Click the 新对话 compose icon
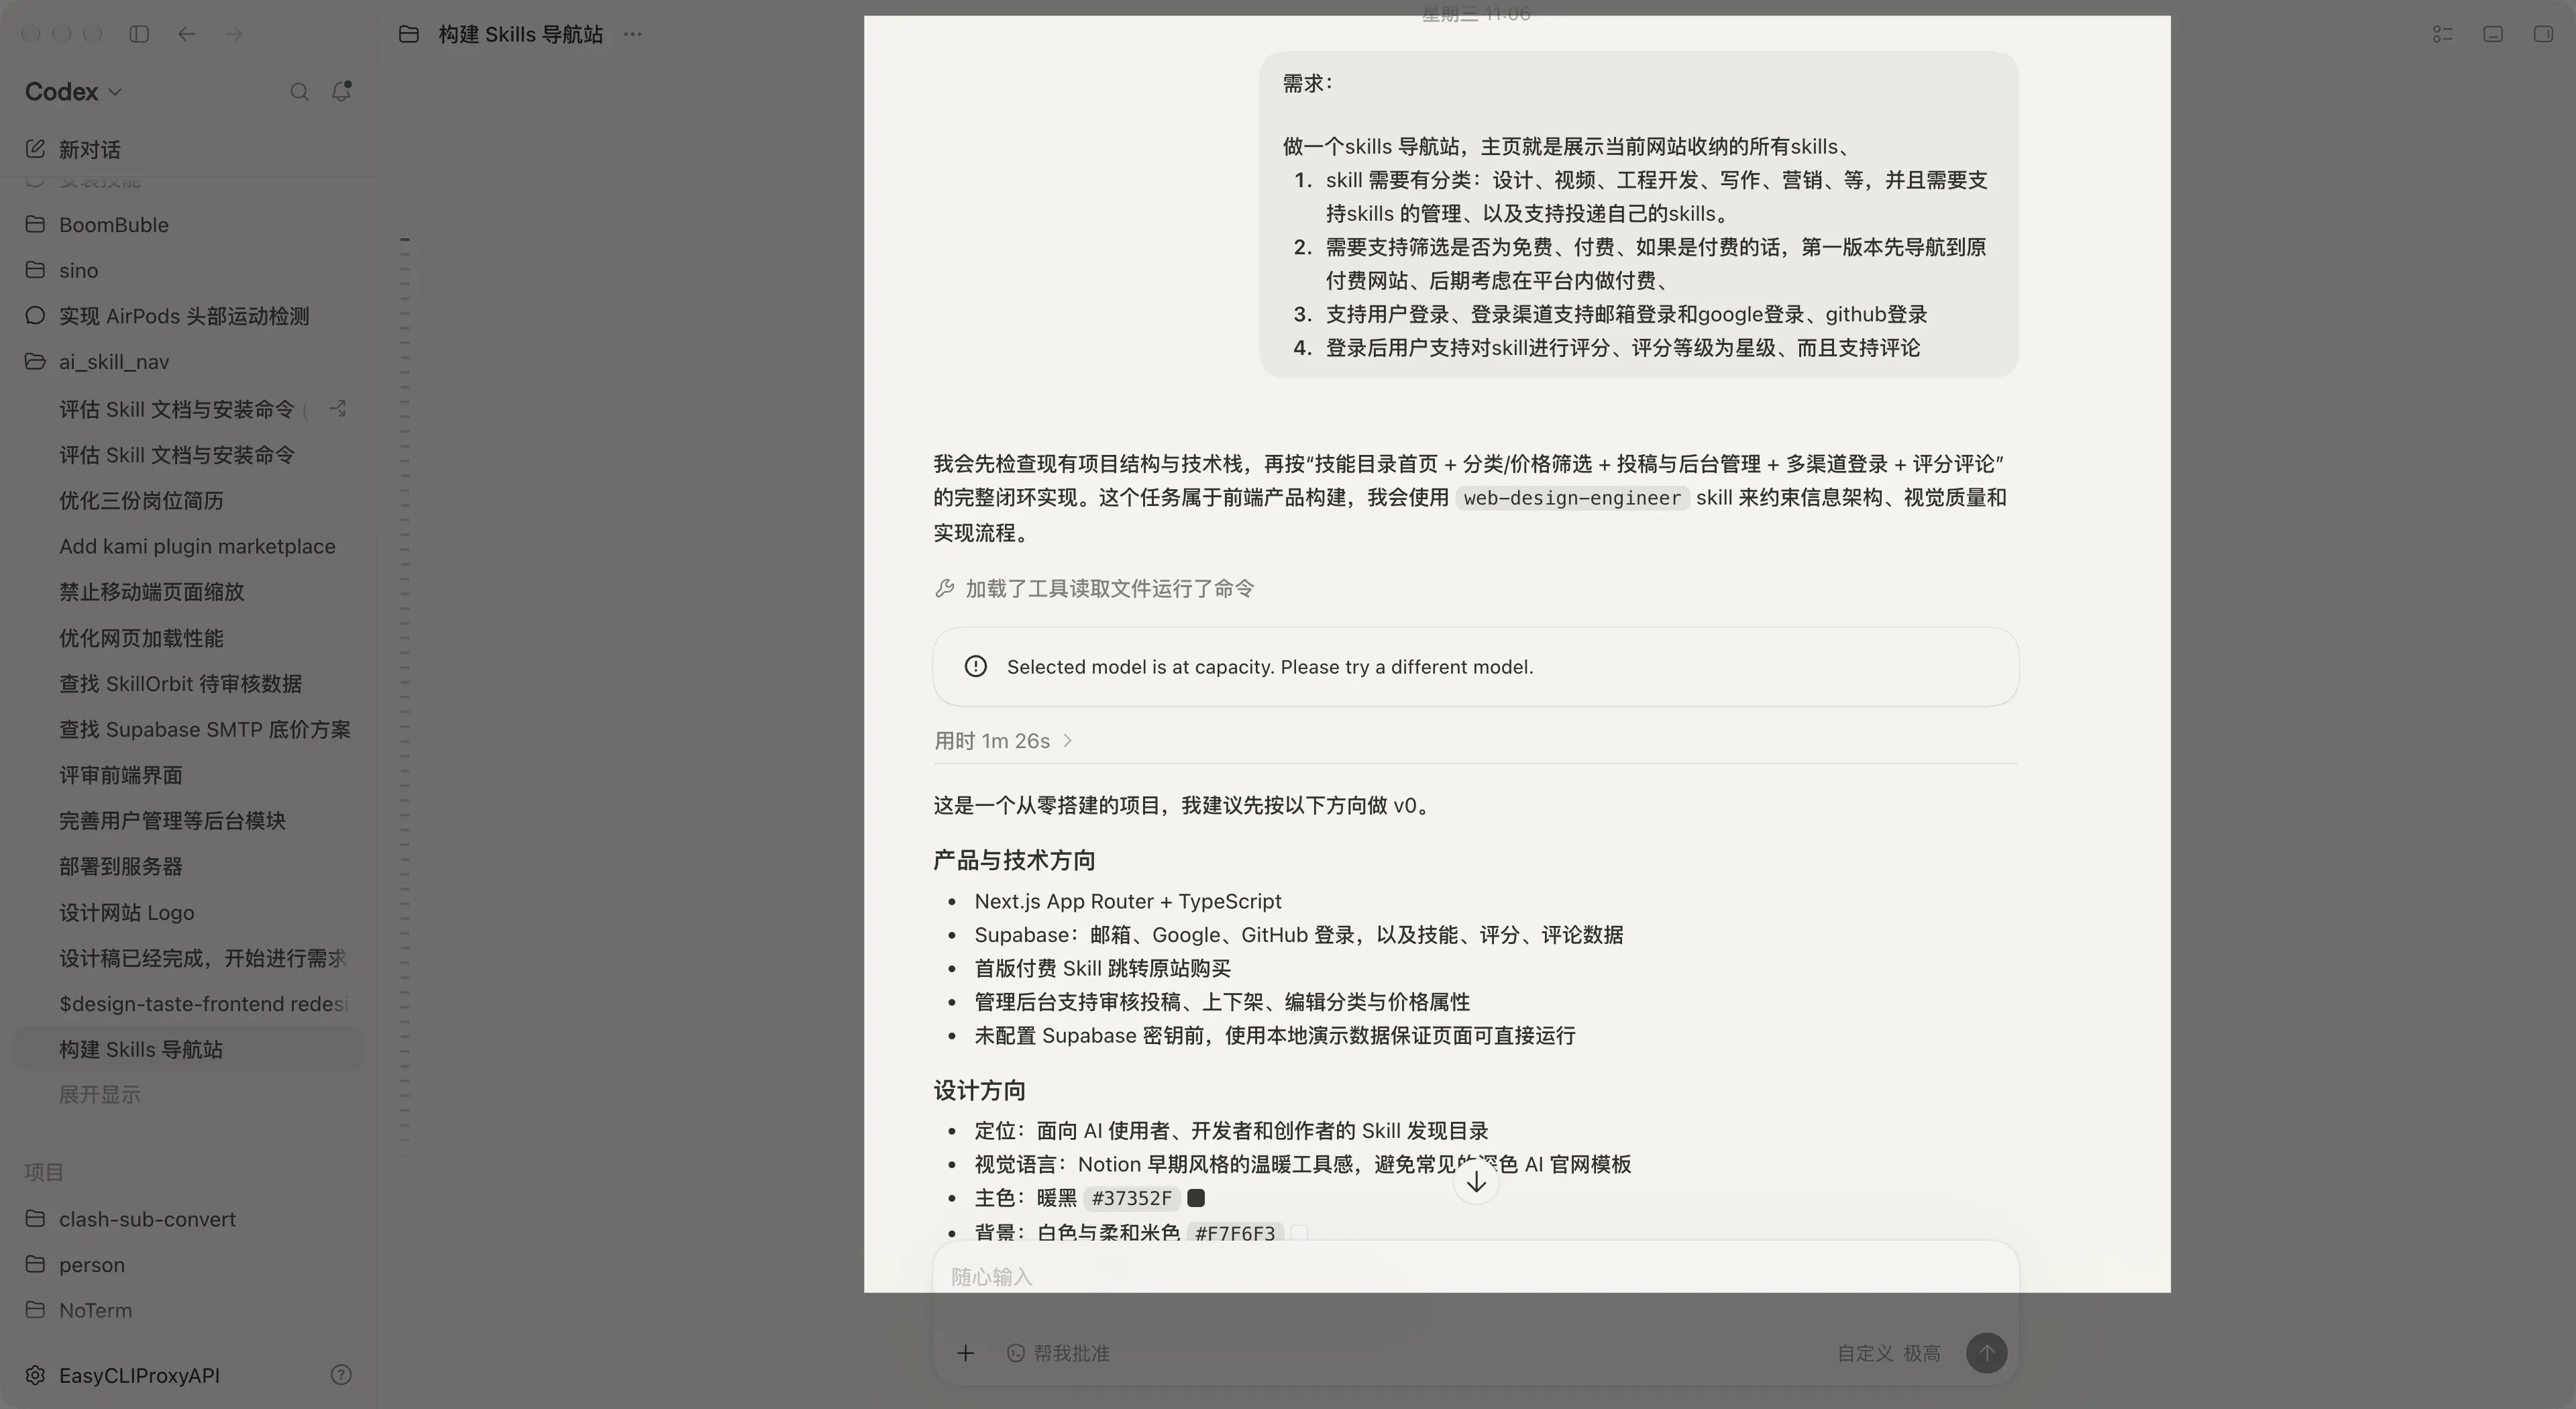 point(35,149)
